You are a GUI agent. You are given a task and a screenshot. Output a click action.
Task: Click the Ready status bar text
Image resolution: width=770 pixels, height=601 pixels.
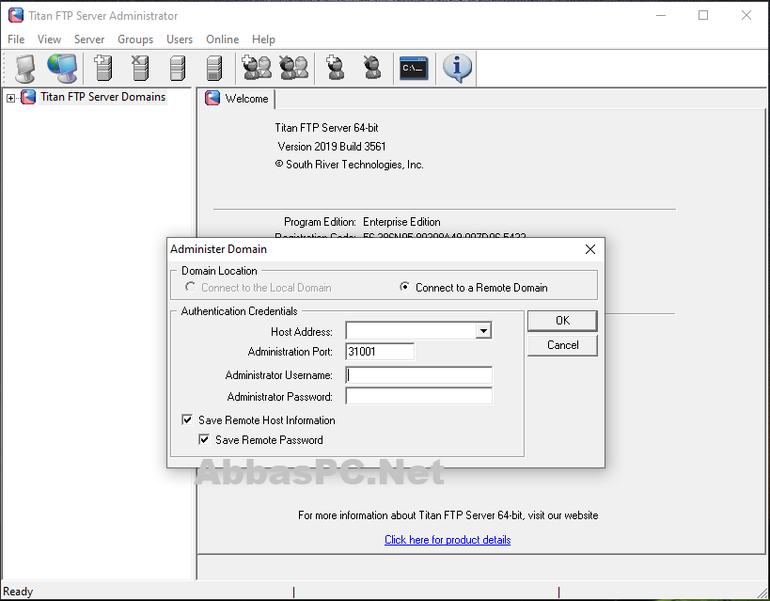click(18, 592)
